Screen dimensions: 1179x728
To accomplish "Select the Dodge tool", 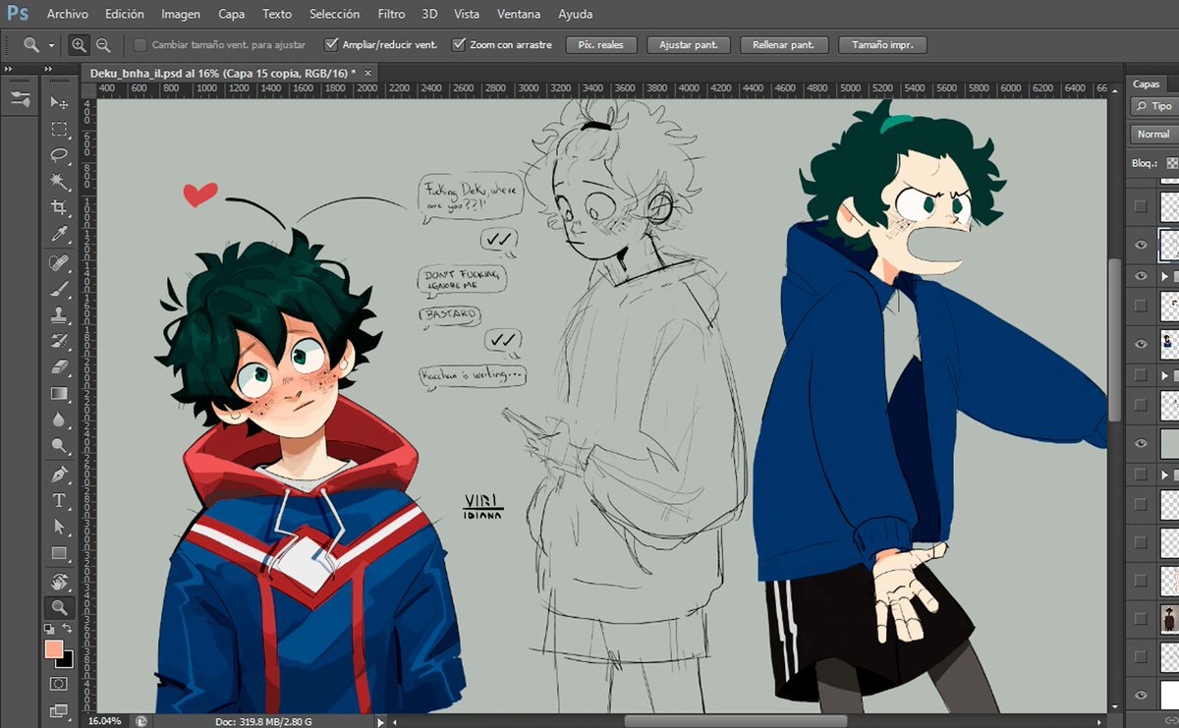I will click(59, 446).
